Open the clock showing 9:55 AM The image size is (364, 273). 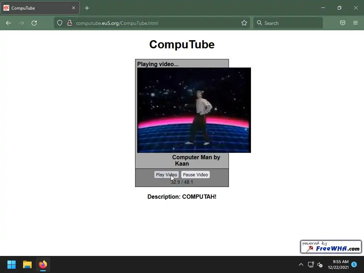pyautogui.click(x=338, y=264)
